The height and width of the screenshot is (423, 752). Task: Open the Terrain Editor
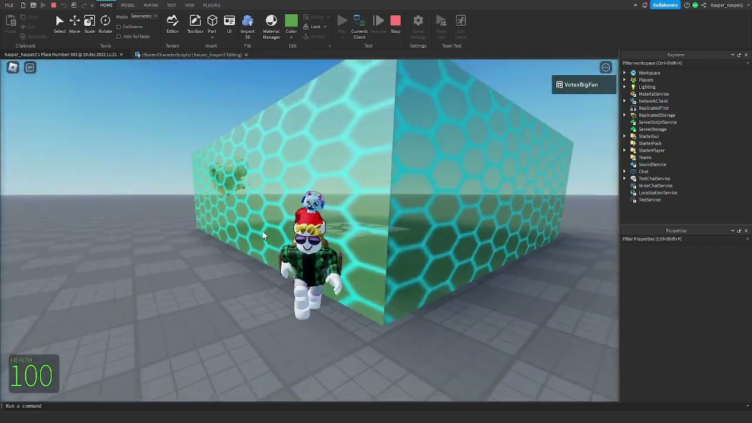[172, 24]
